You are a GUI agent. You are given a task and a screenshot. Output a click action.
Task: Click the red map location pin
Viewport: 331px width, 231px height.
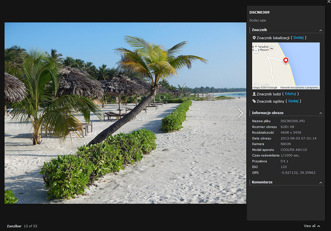[x=286, y=61]
